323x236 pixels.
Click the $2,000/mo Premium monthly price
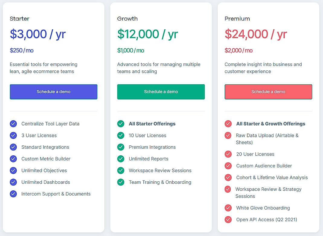(238, 50)
